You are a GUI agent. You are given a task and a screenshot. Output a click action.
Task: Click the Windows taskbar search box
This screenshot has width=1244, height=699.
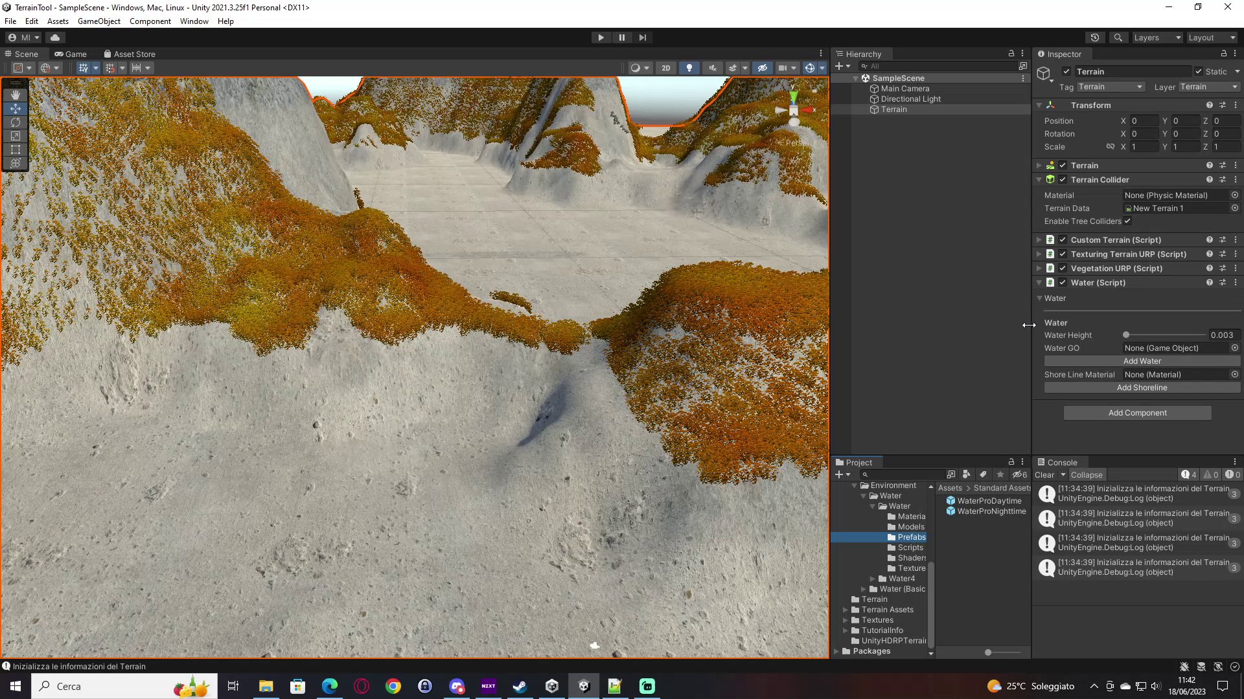click(x=123, y=686)
